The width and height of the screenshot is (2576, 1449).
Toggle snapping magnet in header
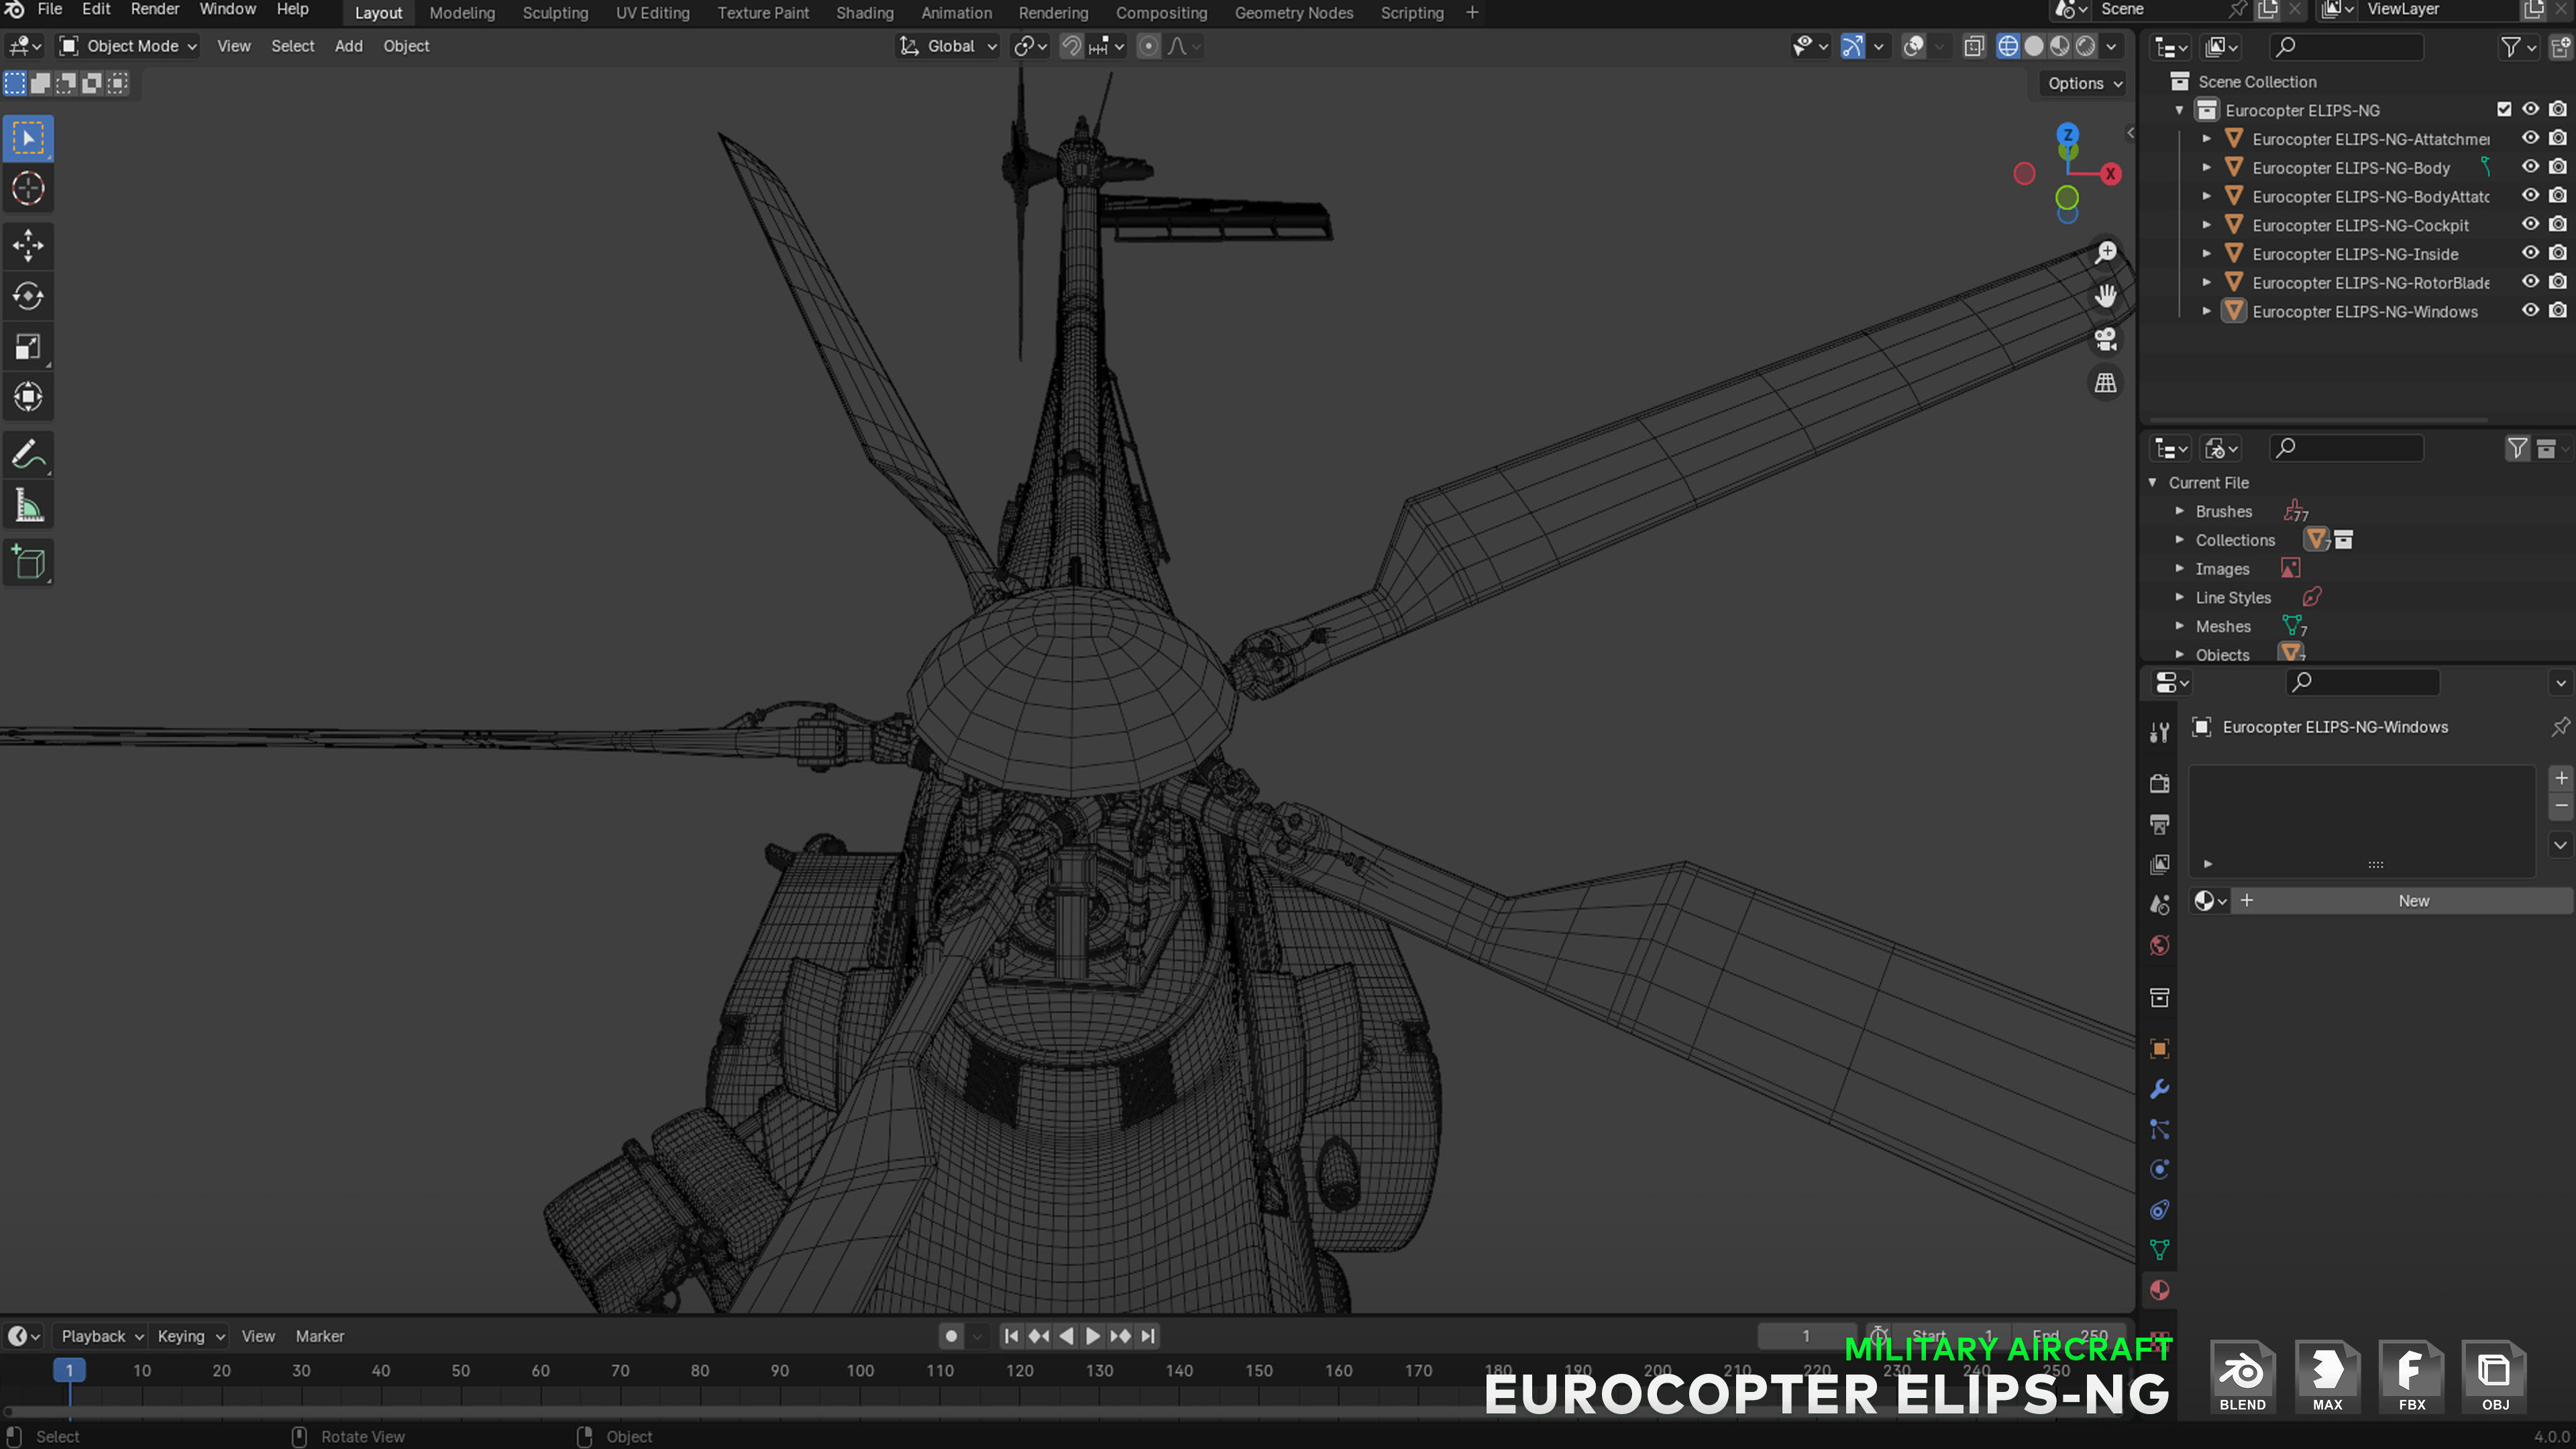click(x=1071, y=46)
